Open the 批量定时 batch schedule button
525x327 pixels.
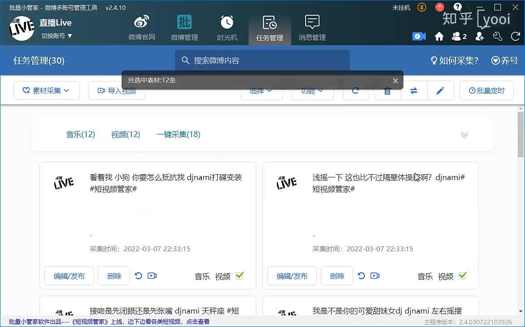[x=486, y=90]
